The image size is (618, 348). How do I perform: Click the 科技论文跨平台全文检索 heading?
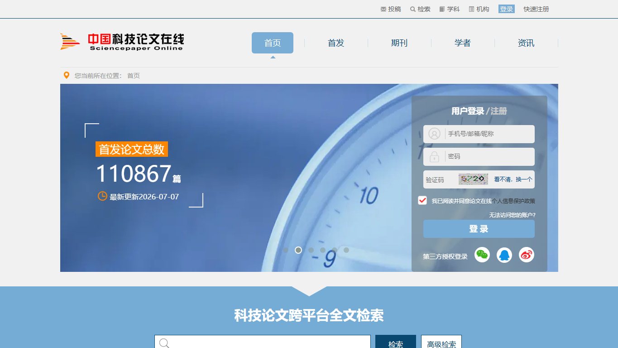click(x=309, y=315)
